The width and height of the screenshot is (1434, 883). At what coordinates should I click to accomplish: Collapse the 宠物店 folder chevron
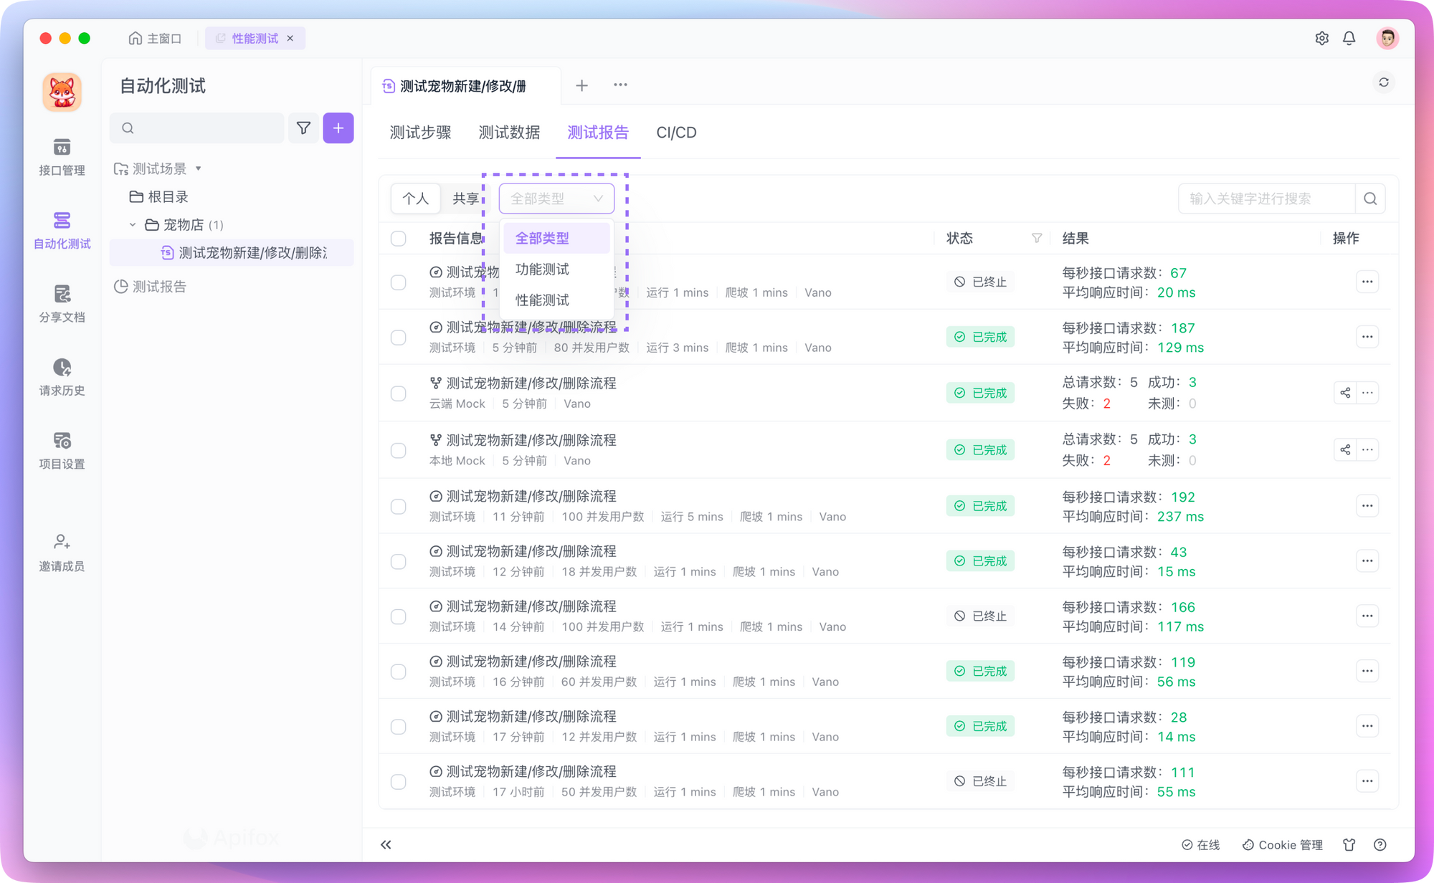[x=133, y=224]
